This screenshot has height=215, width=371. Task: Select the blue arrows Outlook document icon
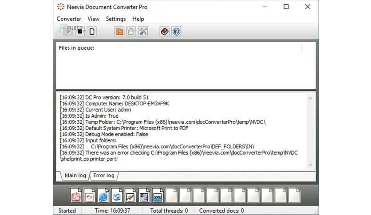click(117, 195)
